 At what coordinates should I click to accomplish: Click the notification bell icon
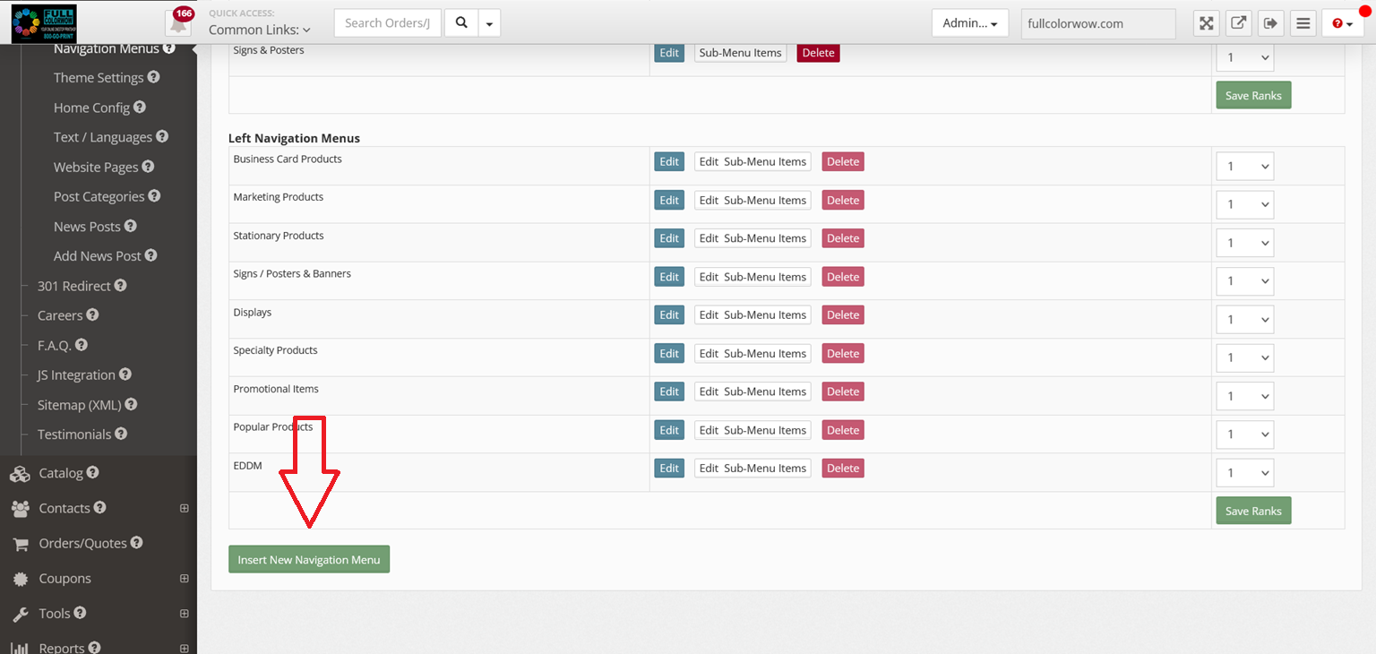[x=178, y=24]
